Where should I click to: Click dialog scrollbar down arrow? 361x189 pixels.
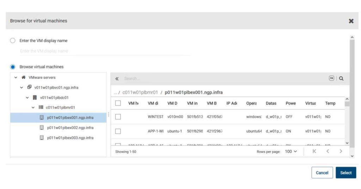pos(352,156)
